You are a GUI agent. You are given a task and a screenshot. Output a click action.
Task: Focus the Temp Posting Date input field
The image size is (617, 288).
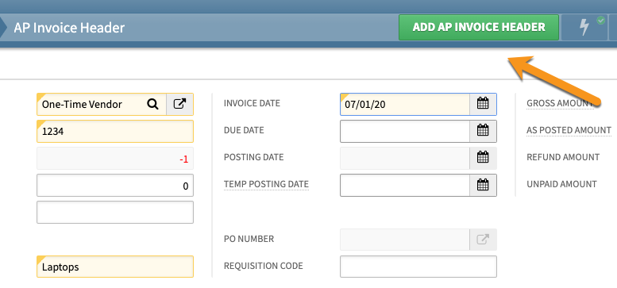(405, 185)
